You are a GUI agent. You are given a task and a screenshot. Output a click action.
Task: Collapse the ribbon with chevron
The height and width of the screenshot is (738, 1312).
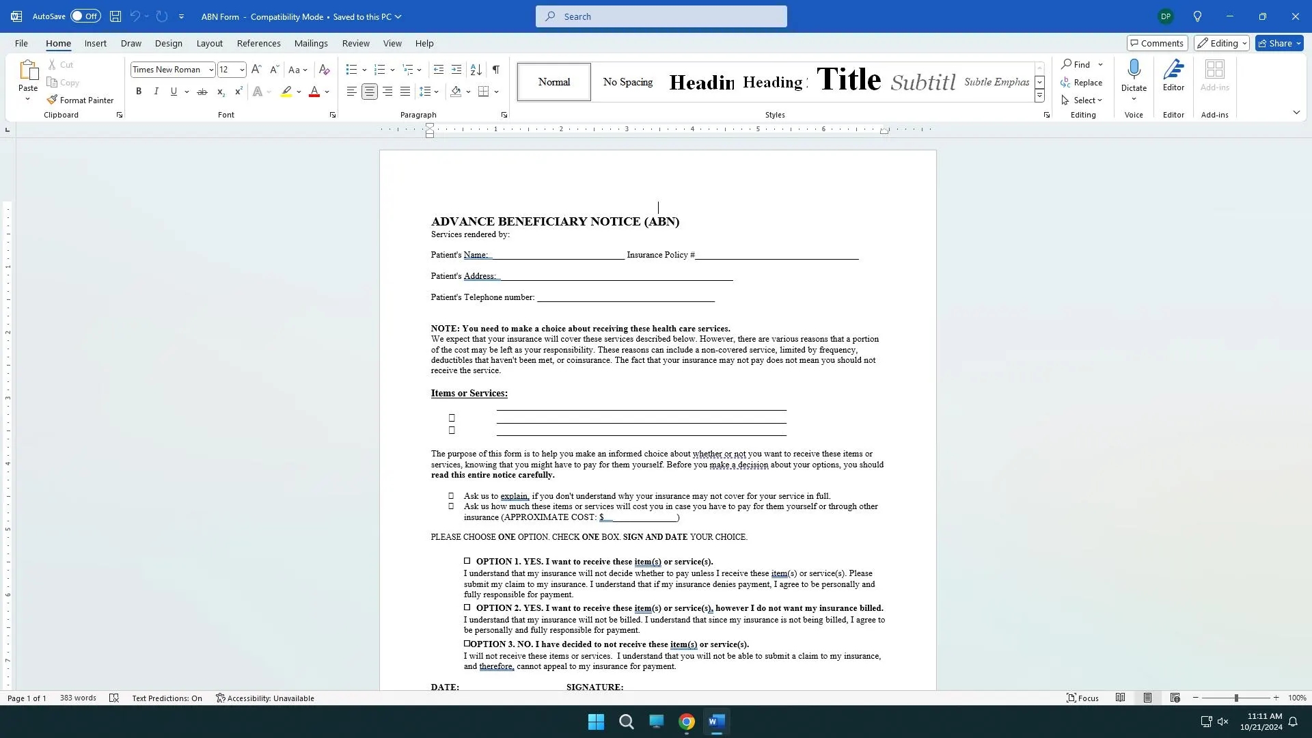(1296, 112)
